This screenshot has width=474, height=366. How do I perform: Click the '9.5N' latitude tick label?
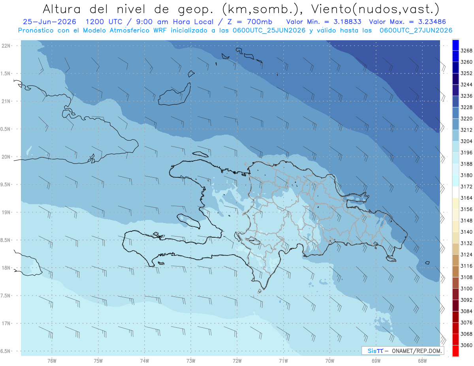(x=6, y=184)
